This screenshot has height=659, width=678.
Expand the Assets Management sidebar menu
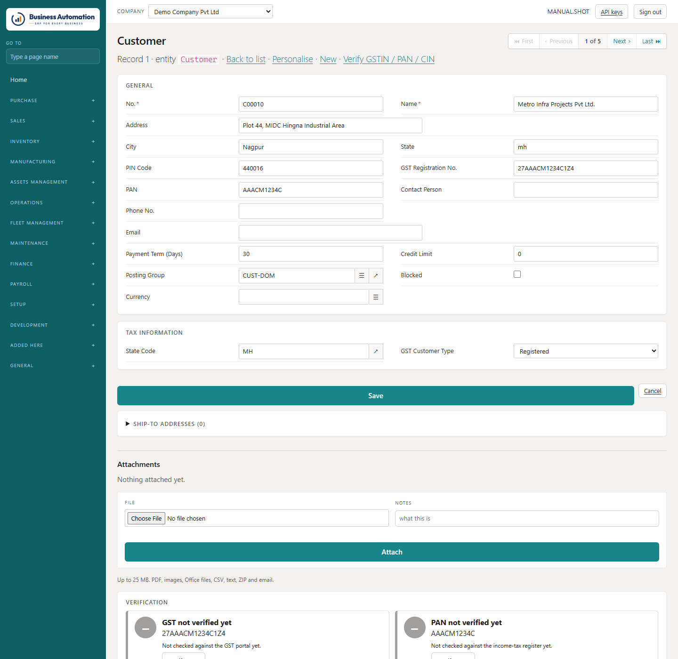click(53, 182)
